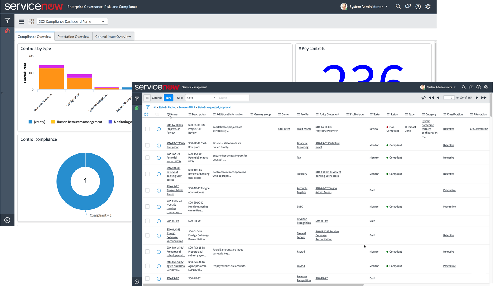The image size is (494, 286).
Task: Switch to the Compliance Overview tab
Action: tap(35, 37)
